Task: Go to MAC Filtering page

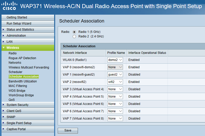Action: click(x=18, y=86)
